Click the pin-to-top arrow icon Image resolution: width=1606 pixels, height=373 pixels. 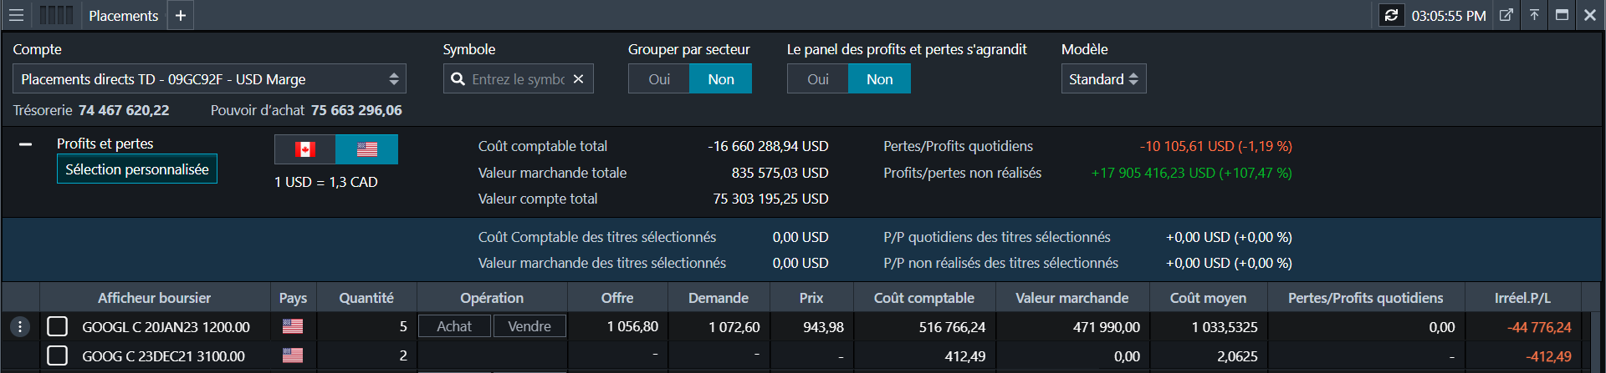(1534, 15)
